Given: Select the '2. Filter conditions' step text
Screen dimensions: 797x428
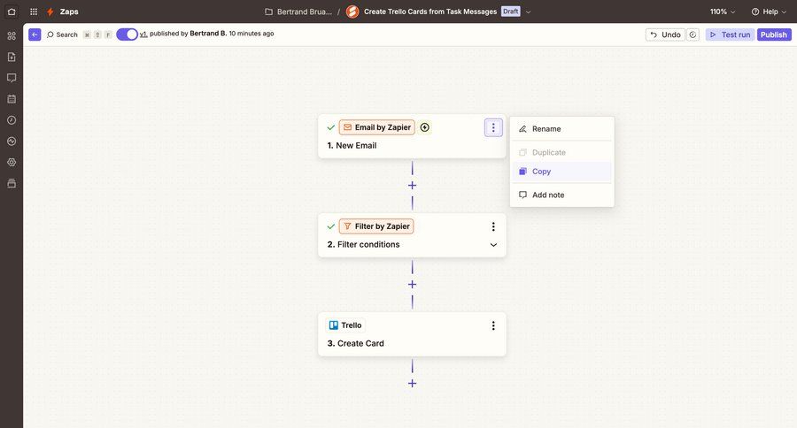Looking at the screenshot, I should [x=363, y=245].
